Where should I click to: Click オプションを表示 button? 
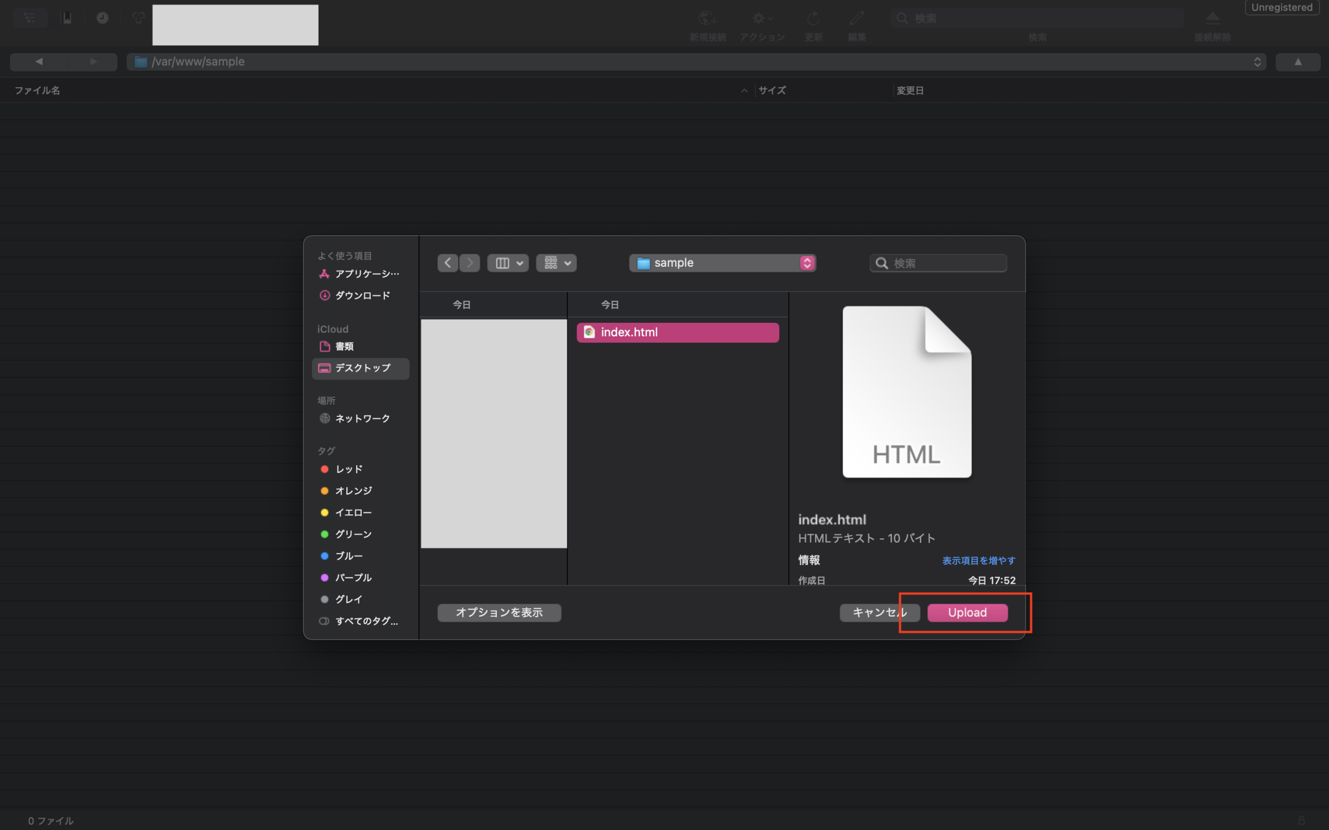(499, 613)
